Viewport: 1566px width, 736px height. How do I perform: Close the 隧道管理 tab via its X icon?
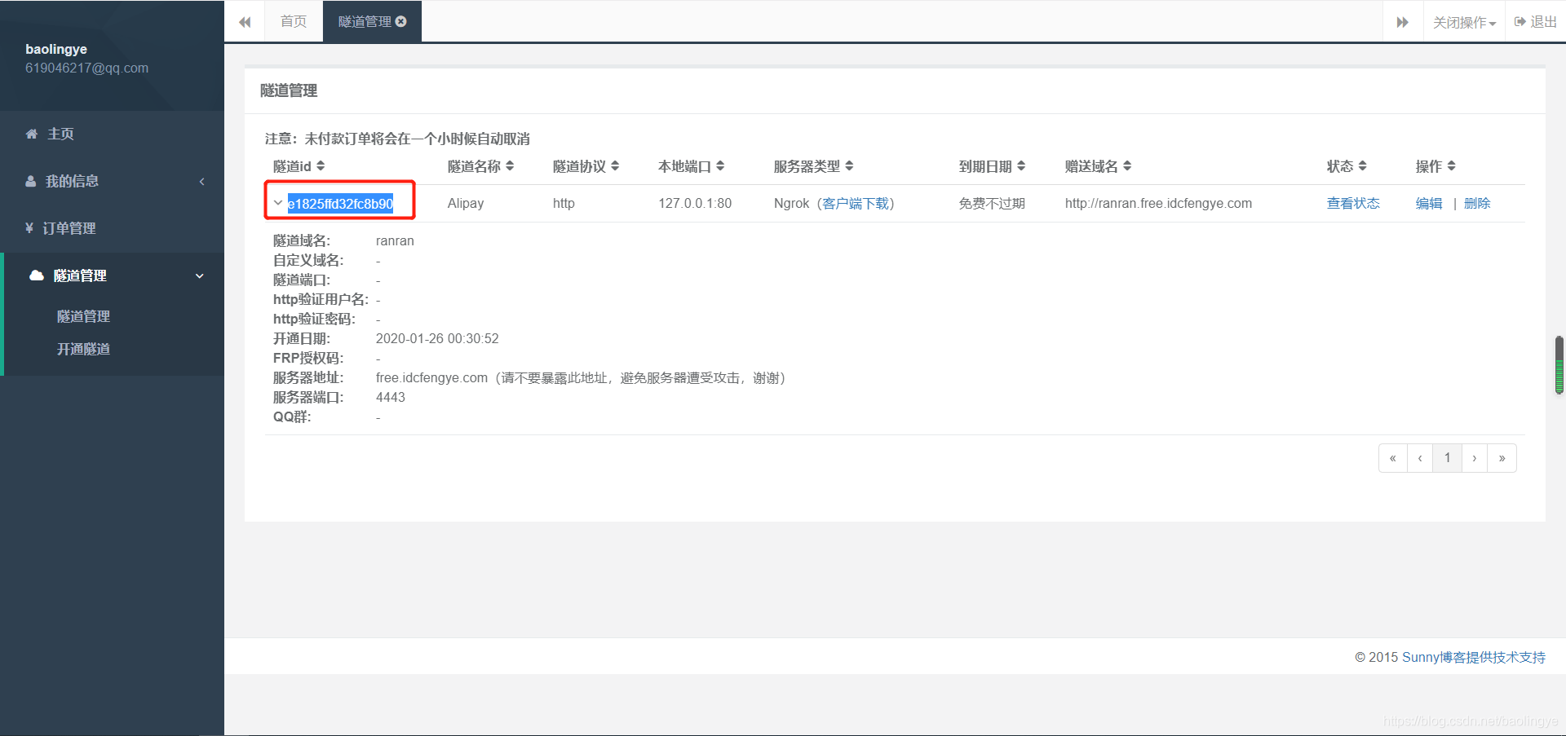400,21
